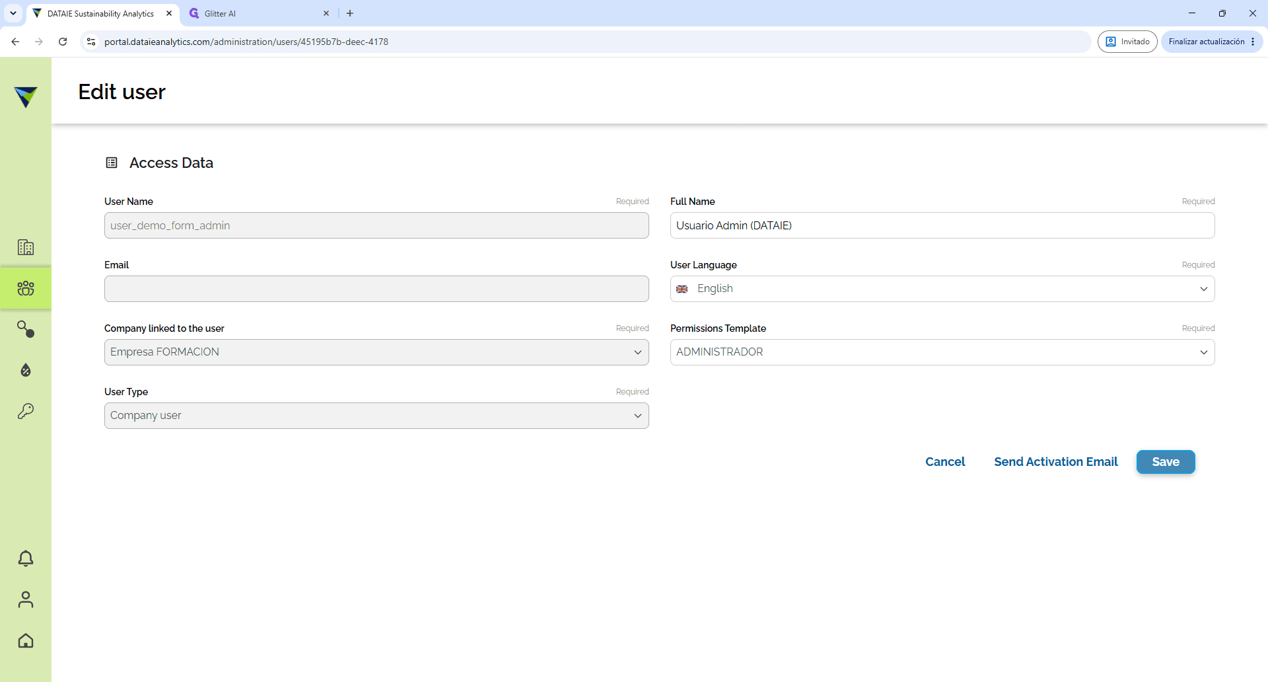Screen dimensions: 1268x682
Task: Open site information icon in address bar
Action: tap(91, 42)
